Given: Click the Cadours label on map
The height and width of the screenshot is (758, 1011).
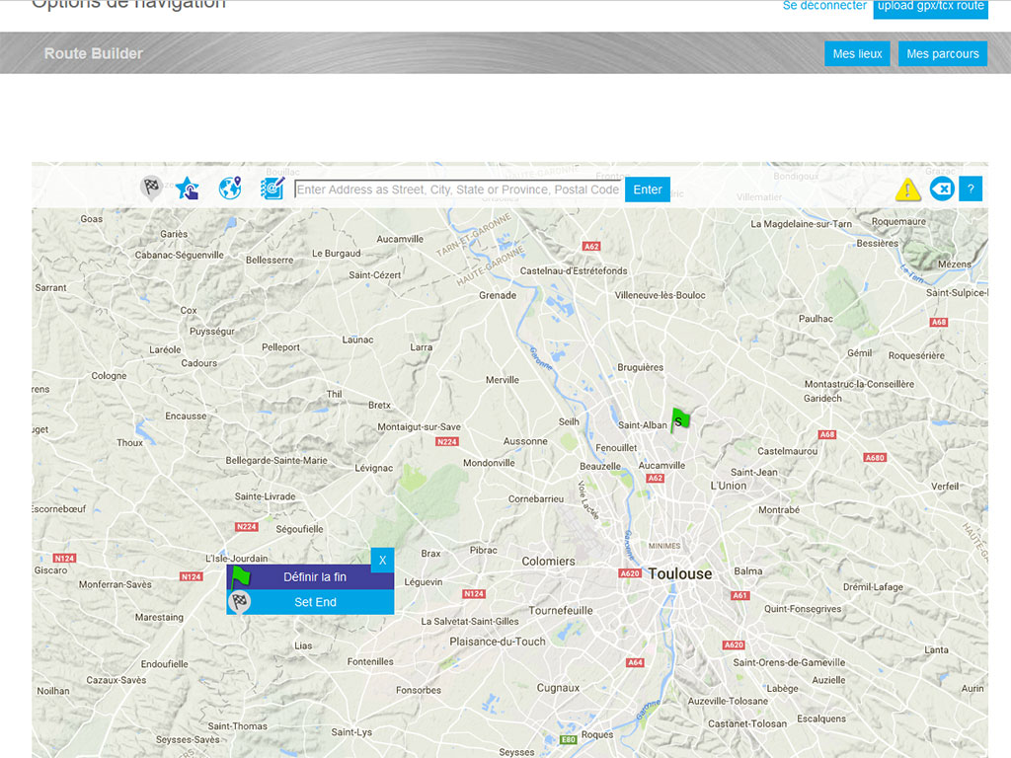Looking at the screenshot, I should [x=199, y=363].
